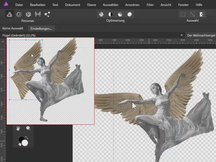Image resolution: width=216 pixels, height=162 pixels.
Task: Open the Text menu
Action: pos(55,5)
